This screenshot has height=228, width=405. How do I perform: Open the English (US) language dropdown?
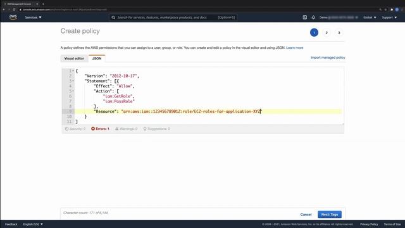click(33, 224)
